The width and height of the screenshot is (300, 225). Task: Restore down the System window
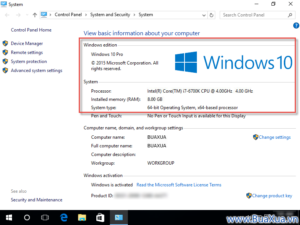click(x=273, y=4)
